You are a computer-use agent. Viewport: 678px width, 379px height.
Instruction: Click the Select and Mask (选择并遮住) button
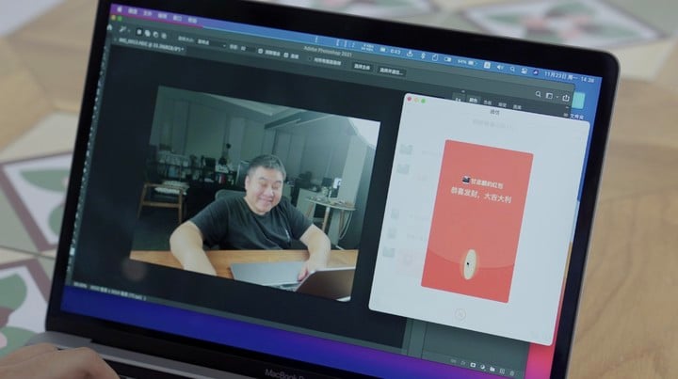(391, 71)
